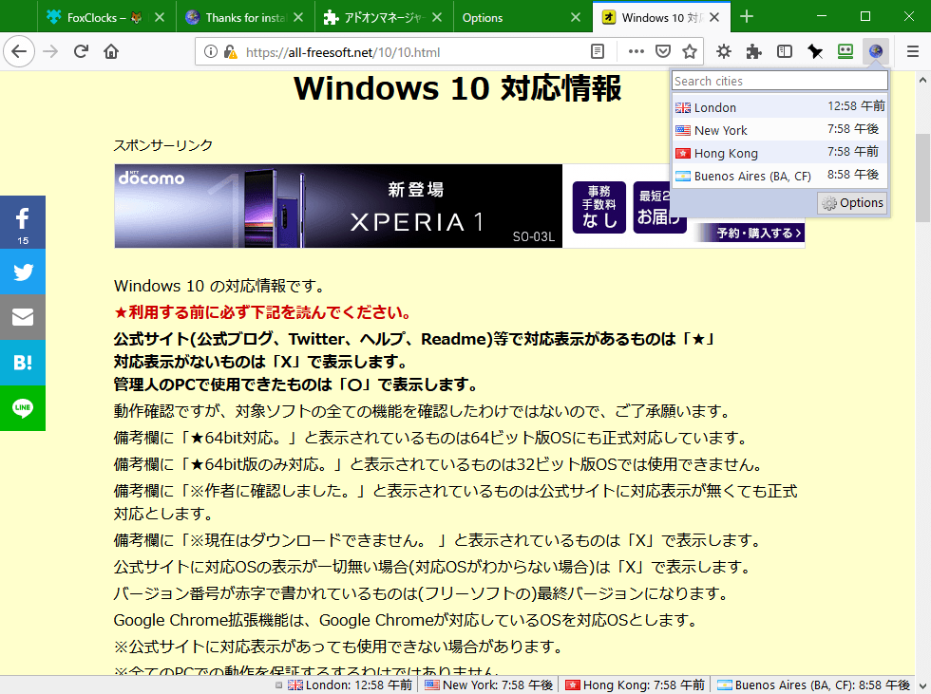
Task: Open the puzzle-piece add-ons toolbar icon
Action: (754, 51)
